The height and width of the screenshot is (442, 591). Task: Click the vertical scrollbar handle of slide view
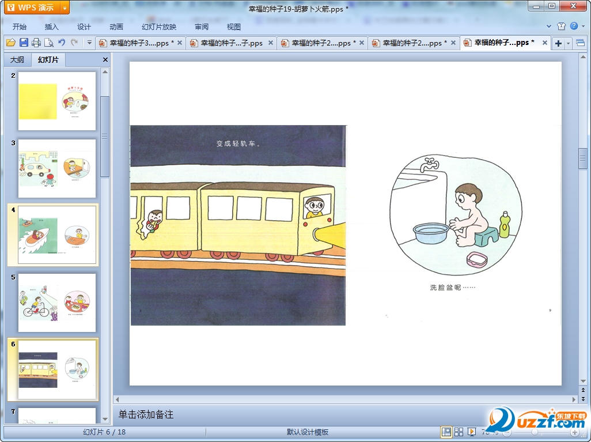click(583, 158)
